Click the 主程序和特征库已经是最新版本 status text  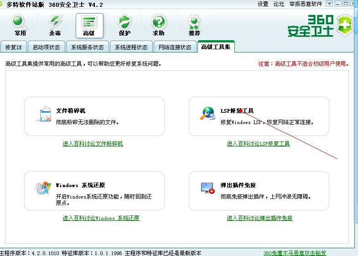click(x=163, y=253)
